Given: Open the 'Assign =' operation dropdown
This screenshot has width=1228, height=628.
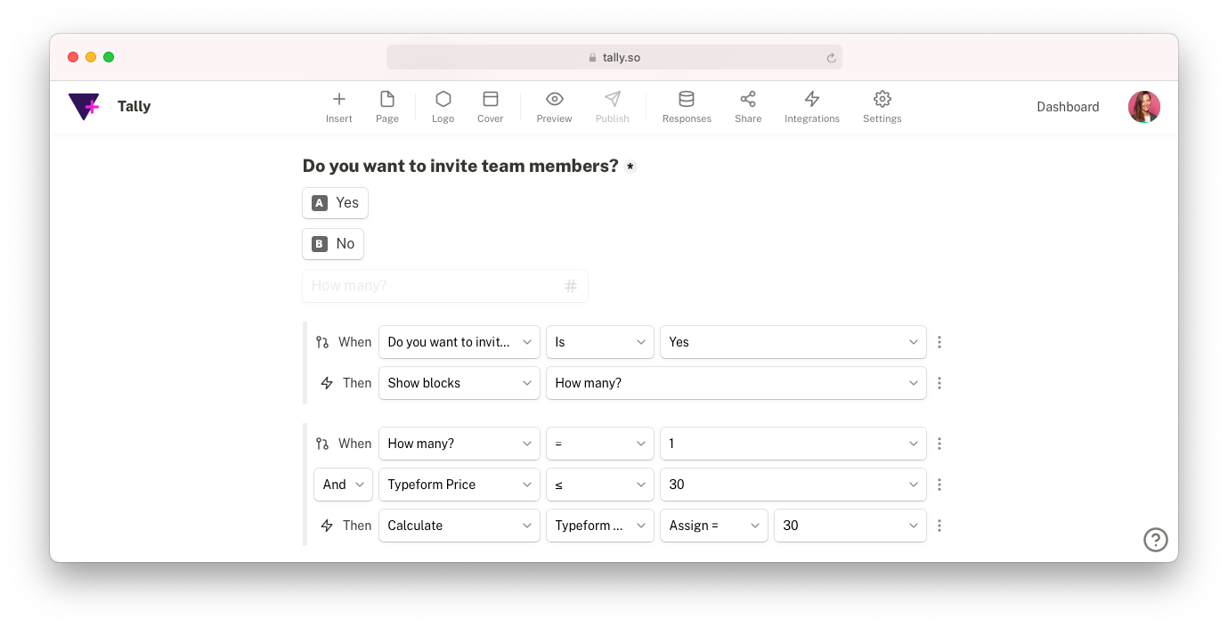Looking at the screenshot, I should (x=714, y=526).
